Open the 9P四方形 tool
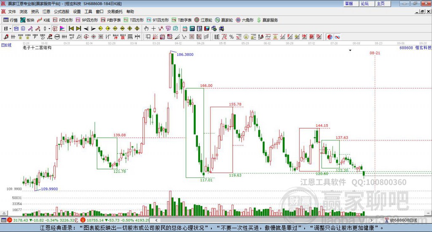 tap(87, 20)
